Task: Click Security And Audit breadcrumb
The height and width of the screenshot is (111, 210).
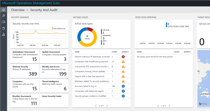Action: coord(44,10)
